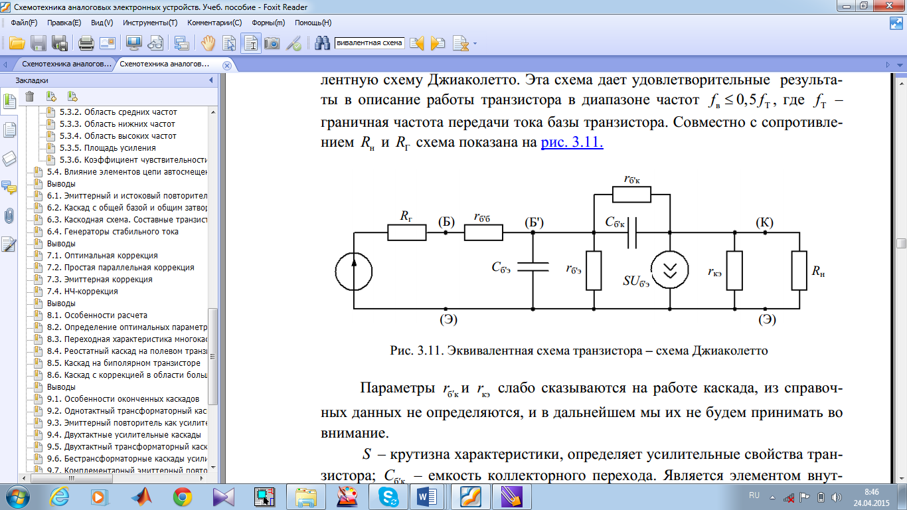This screenshot has height=510, width=907.
Task: Click the binoculars search icon
Action: (x=323, y=44)
